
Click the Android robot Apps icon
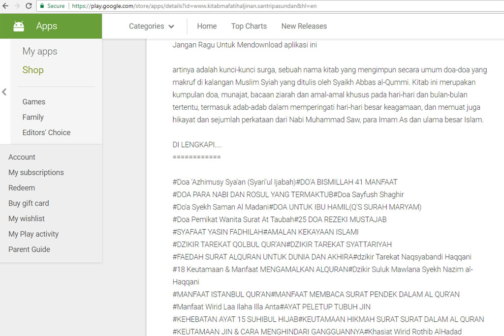click(19, 27)
